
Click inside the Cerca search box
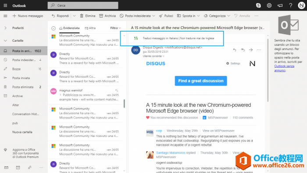(83, 5)
